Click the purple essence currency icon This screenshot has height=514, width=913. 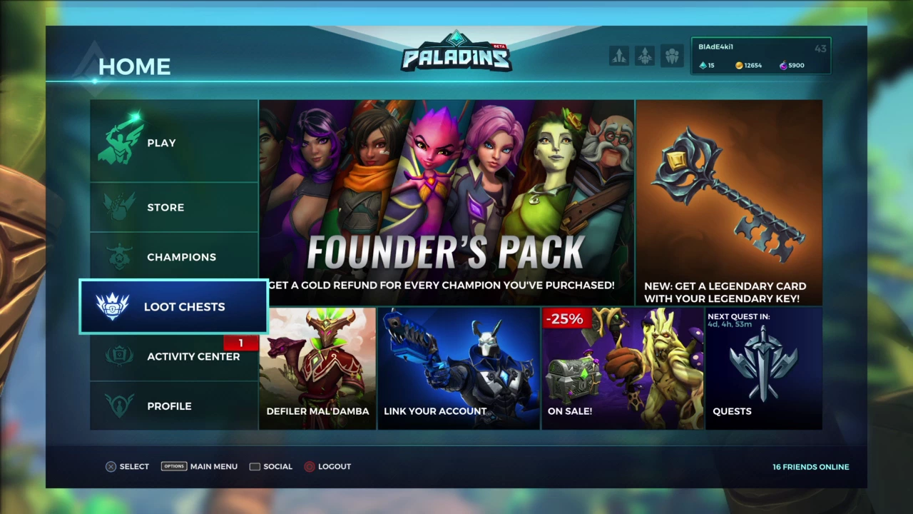point(783,65)
